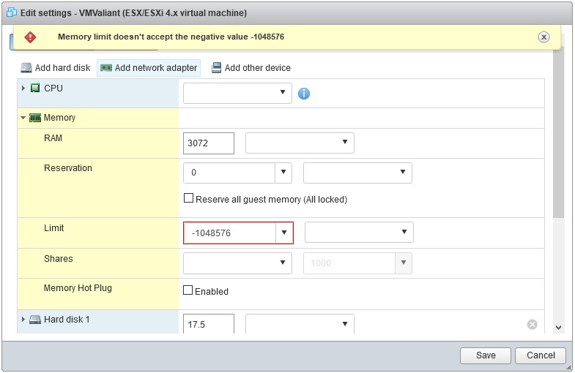Viewport: 575px width, 373px height.
Task: Click the Hard disk 1 drive icon
Action: coord(35,320)
